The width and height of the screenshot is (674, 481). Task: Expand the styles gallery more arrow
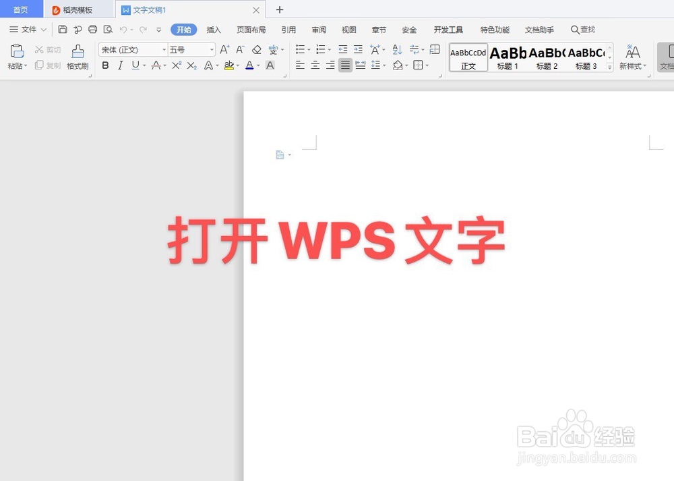click(609, 67)
